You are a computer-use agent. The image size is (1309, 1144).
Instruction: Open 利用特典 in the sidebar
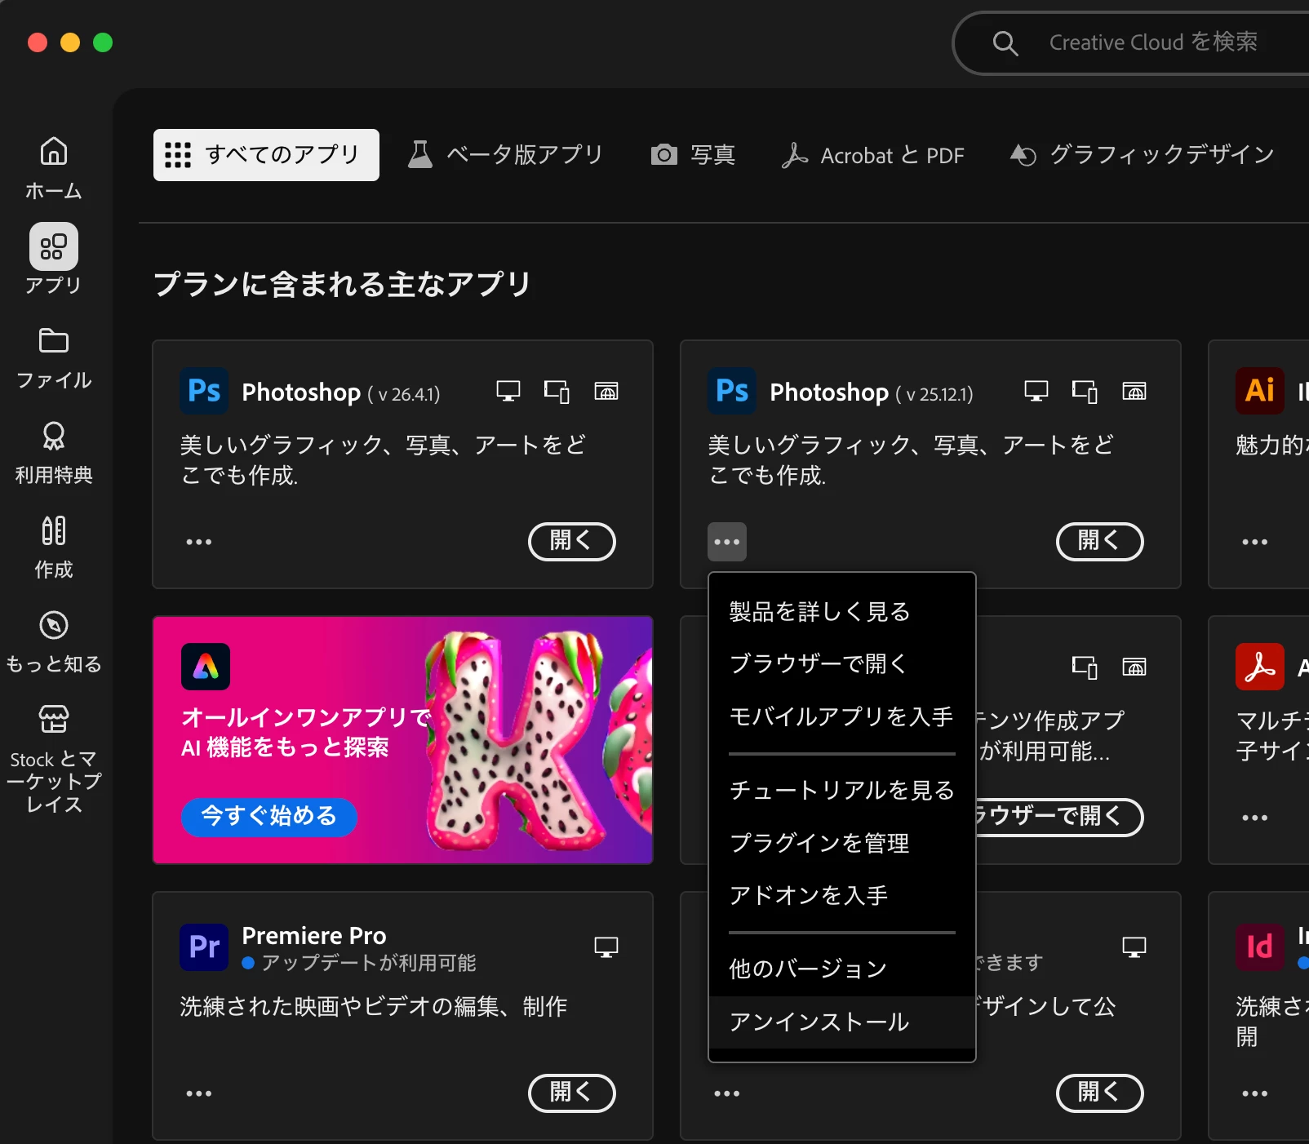click(54, 454)
